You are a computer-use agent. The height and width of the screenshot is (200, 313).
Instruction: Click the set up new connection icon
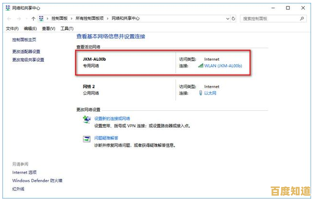coord(87,120)
